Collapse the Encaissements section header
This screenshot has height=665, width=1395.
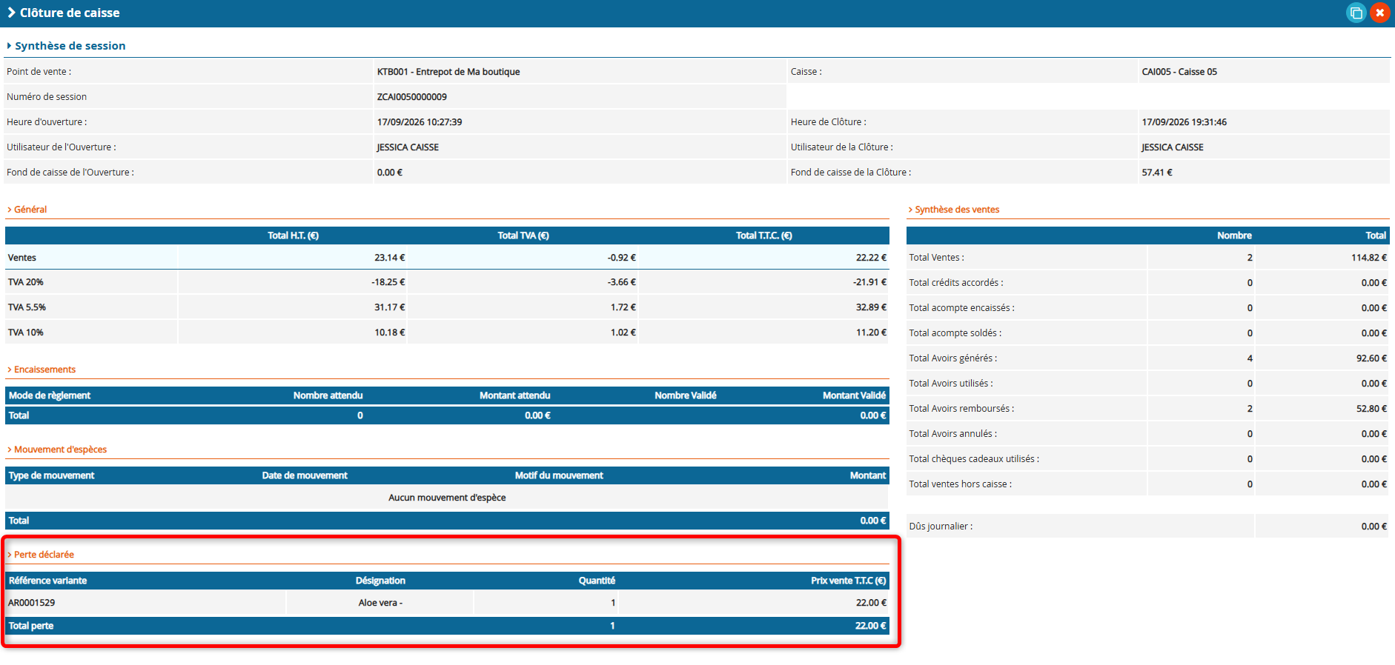pyautogui.click(x=42, y=370)
